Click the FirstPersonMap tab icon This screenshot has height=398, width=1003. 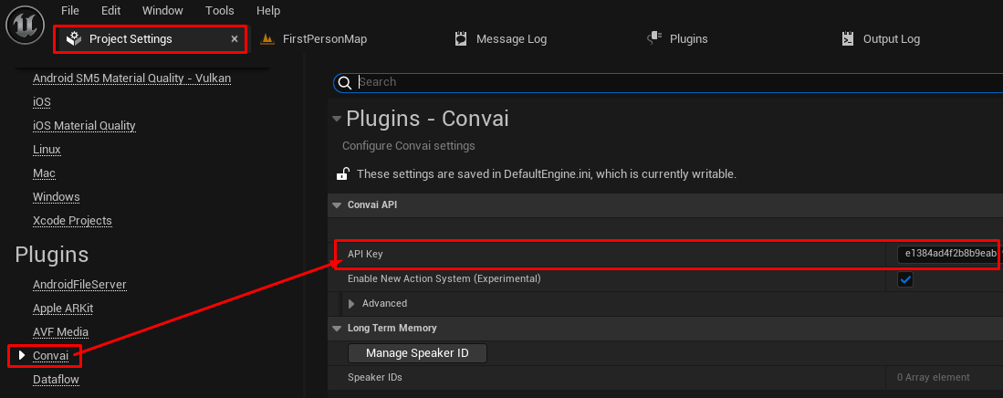click(267, 39)
